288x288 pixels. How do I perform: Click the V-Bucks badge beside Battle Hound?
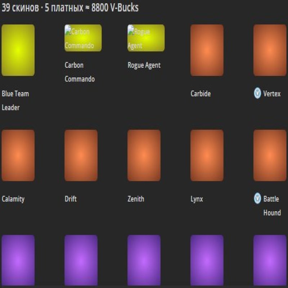tap(257, 199)
